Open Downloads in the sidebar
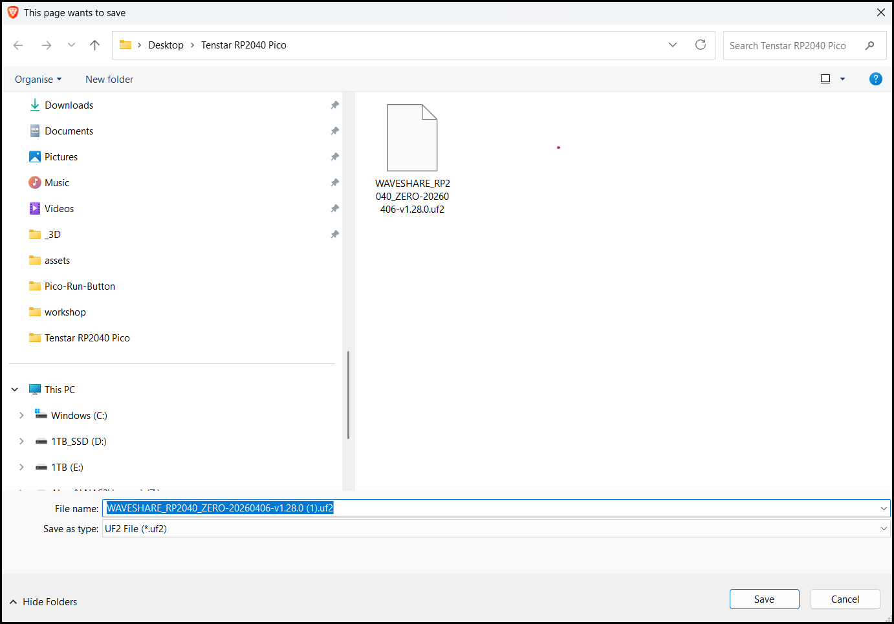This screenshot has width=894, height=624. click(x=69, y=105)
